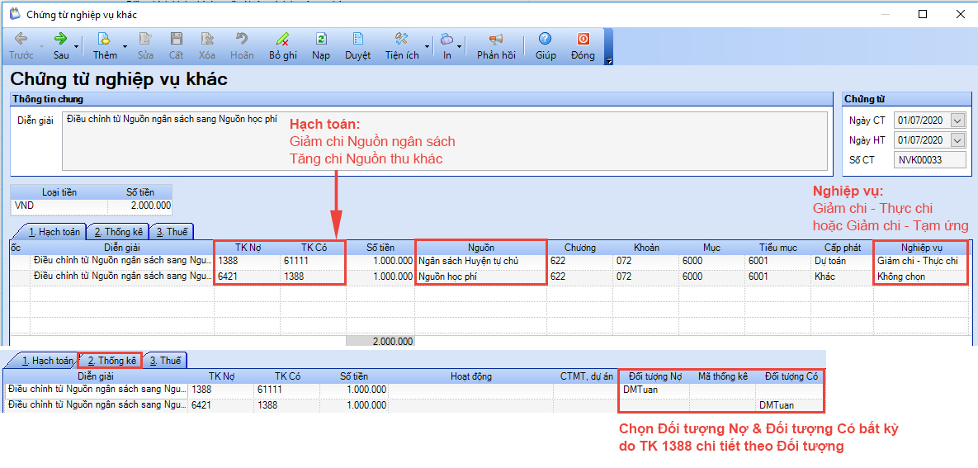The height and width of the screenshot is (468, 978).
Task: Select lower 2. Thống kê tab
Action: [x=111, y=360]
